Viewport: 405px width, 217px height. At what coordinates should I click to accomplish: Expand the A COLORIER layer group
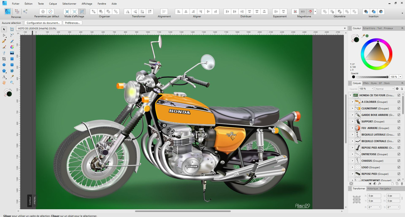point(352,102)
